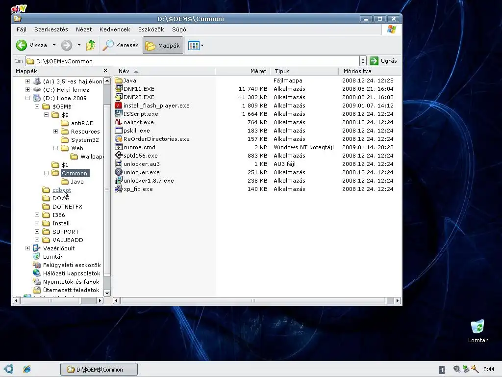The height and width of the screenshot is (377, 502).
Task: Expand the Install folder node
Action: pos(37,223)
